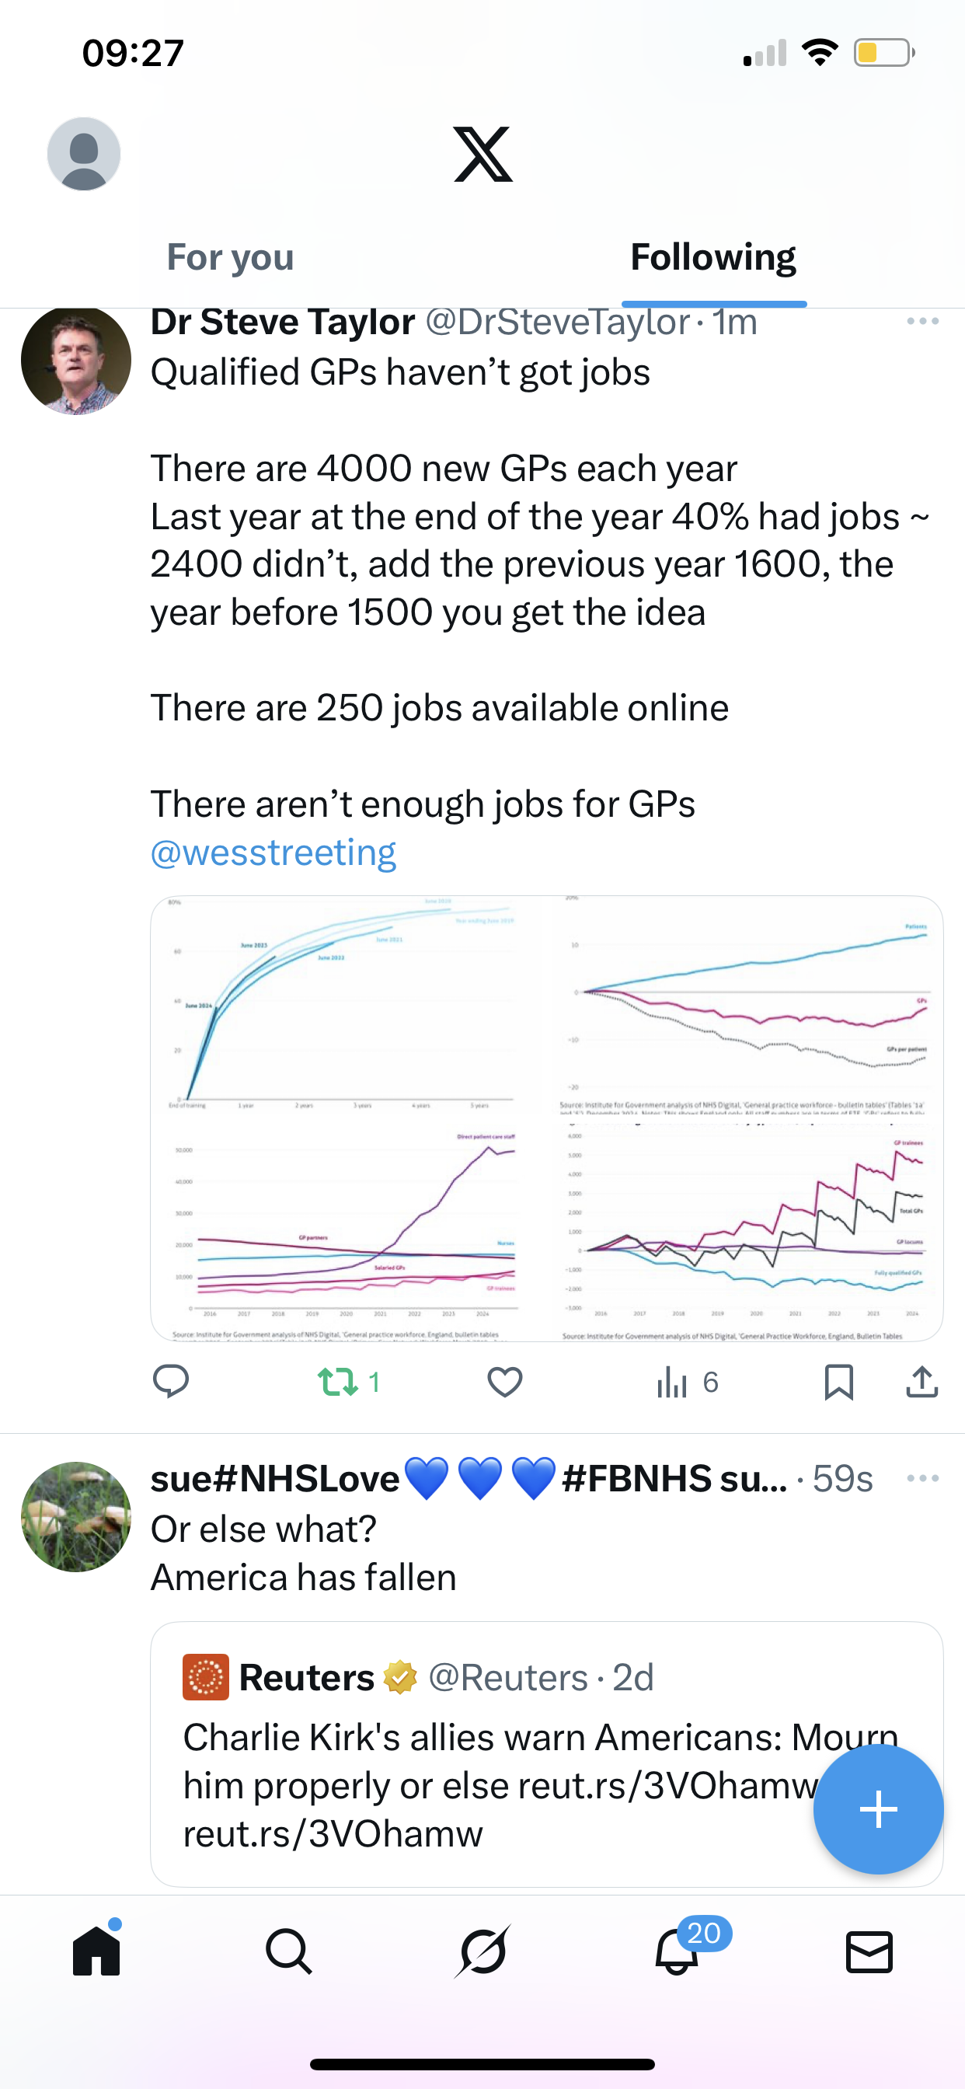
Task: Open the Search tab icon
Action: click(289, 1951)
